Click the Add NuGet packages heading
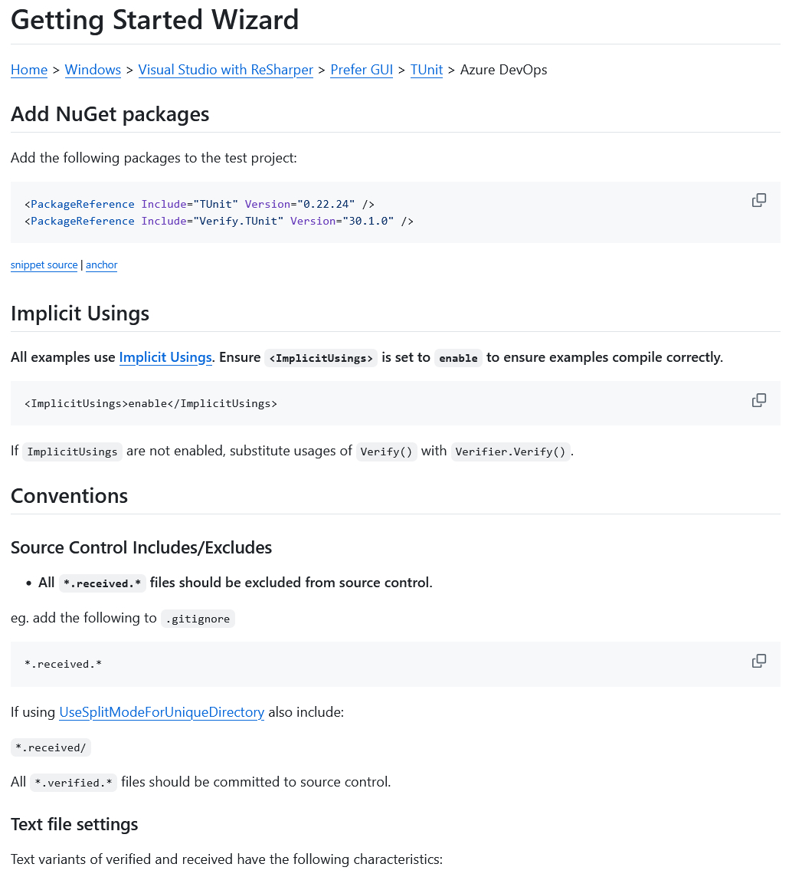 [110, 114]
